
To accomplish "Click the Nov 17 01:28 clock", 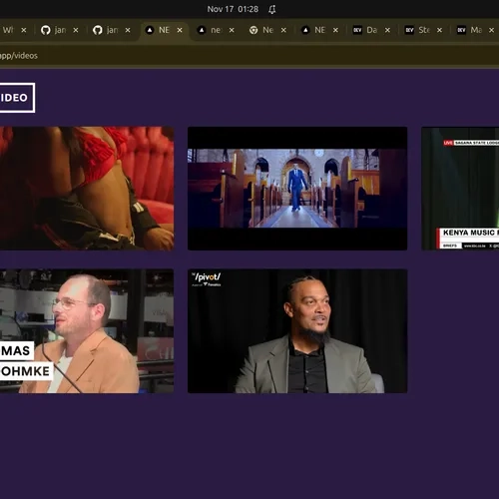I will (x=233, y=9).
